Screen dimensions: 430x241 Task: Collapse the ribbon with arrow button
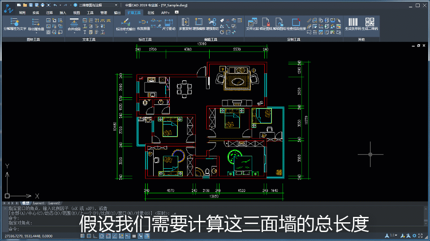point(176,12)
